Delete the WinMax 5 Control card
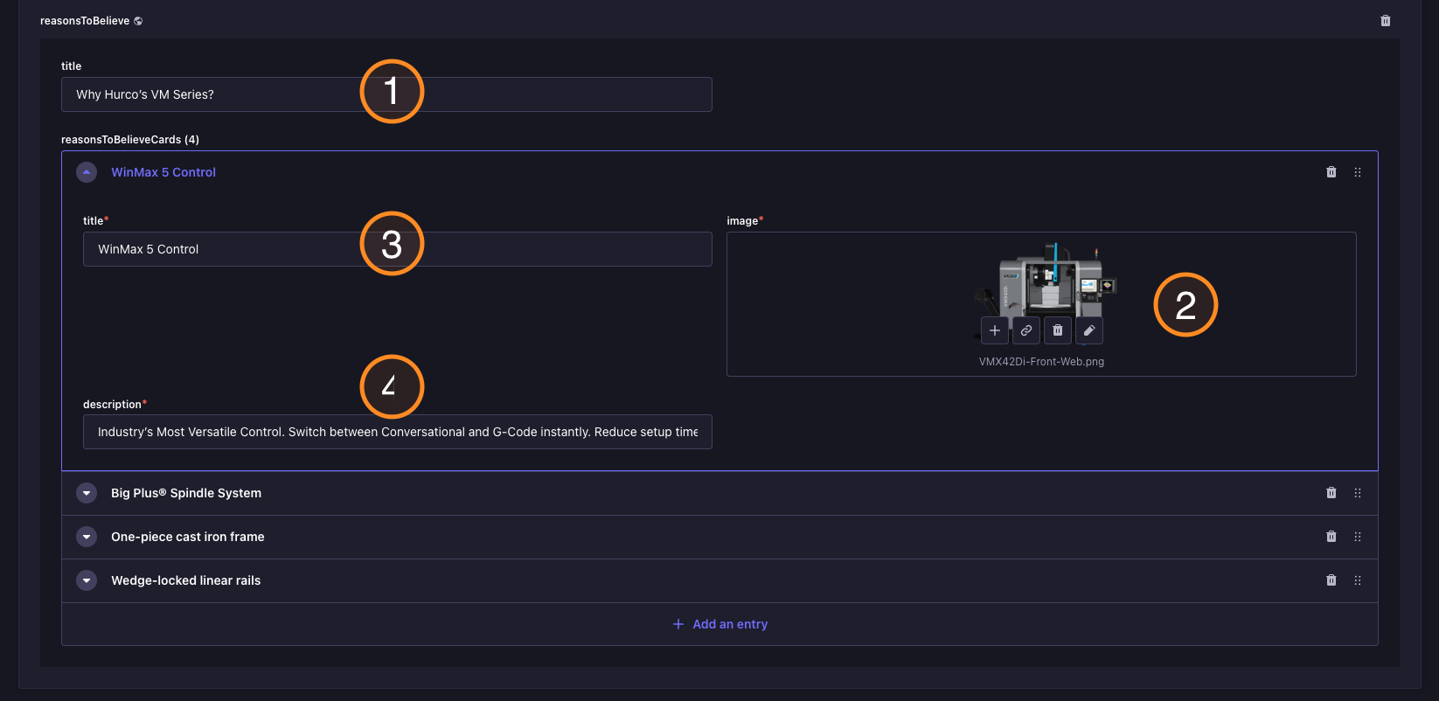 [1331, 172]
